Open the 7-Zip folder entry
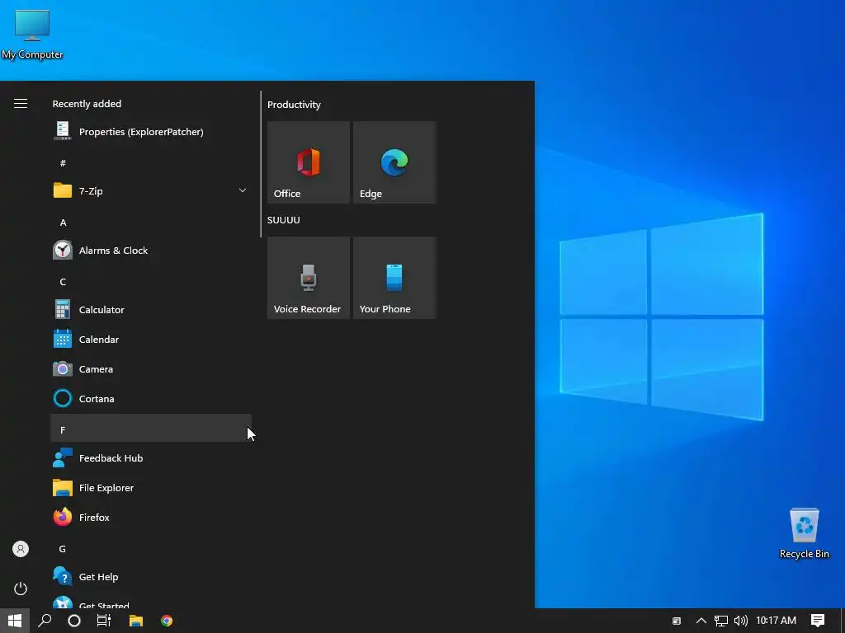The height and width of the screenshot is (633, 845). coord(151,191)
